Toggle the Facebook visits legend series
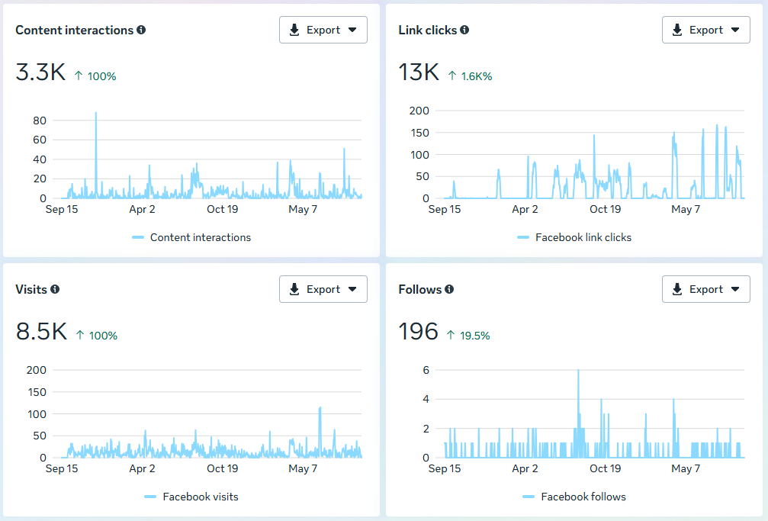The image size is (768, 521). pyautogui.click(x=191, y=497)
